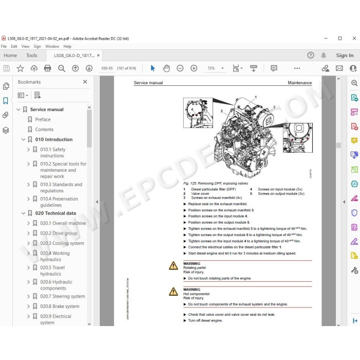The image size is (360, 360).
Task: Click the document vertical scrollbar thumb
Action: 338,145
